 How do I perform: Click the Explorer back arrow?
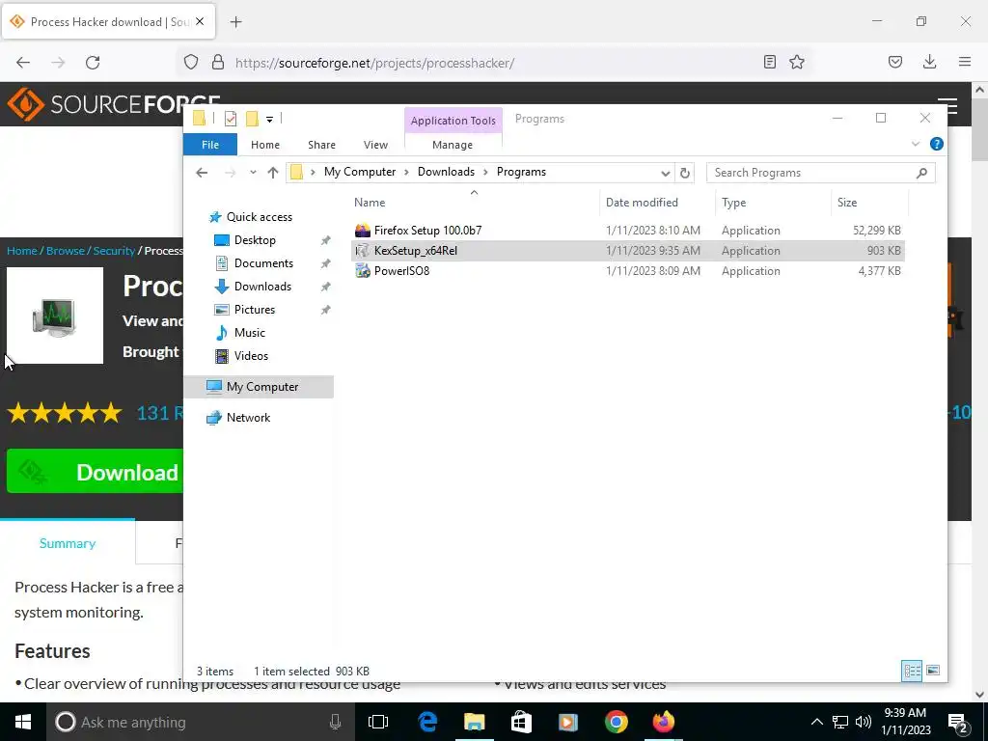[x=202, y=173]
